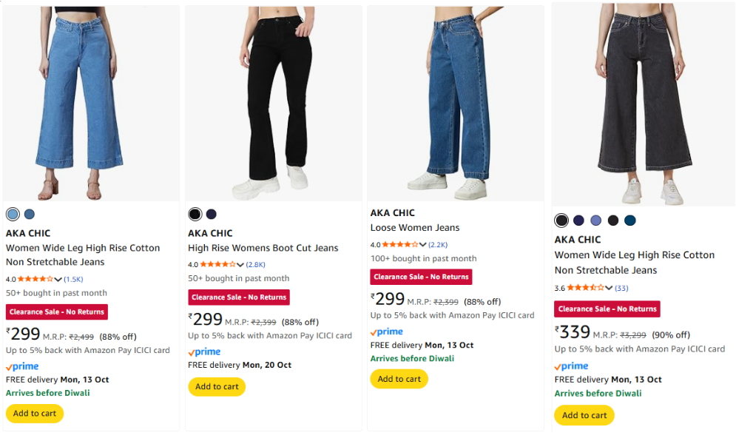The height and width of the screenshot is (444, 736).
Task: Click the 3.6 star rating icons
Action: click(x=585, y=288)
